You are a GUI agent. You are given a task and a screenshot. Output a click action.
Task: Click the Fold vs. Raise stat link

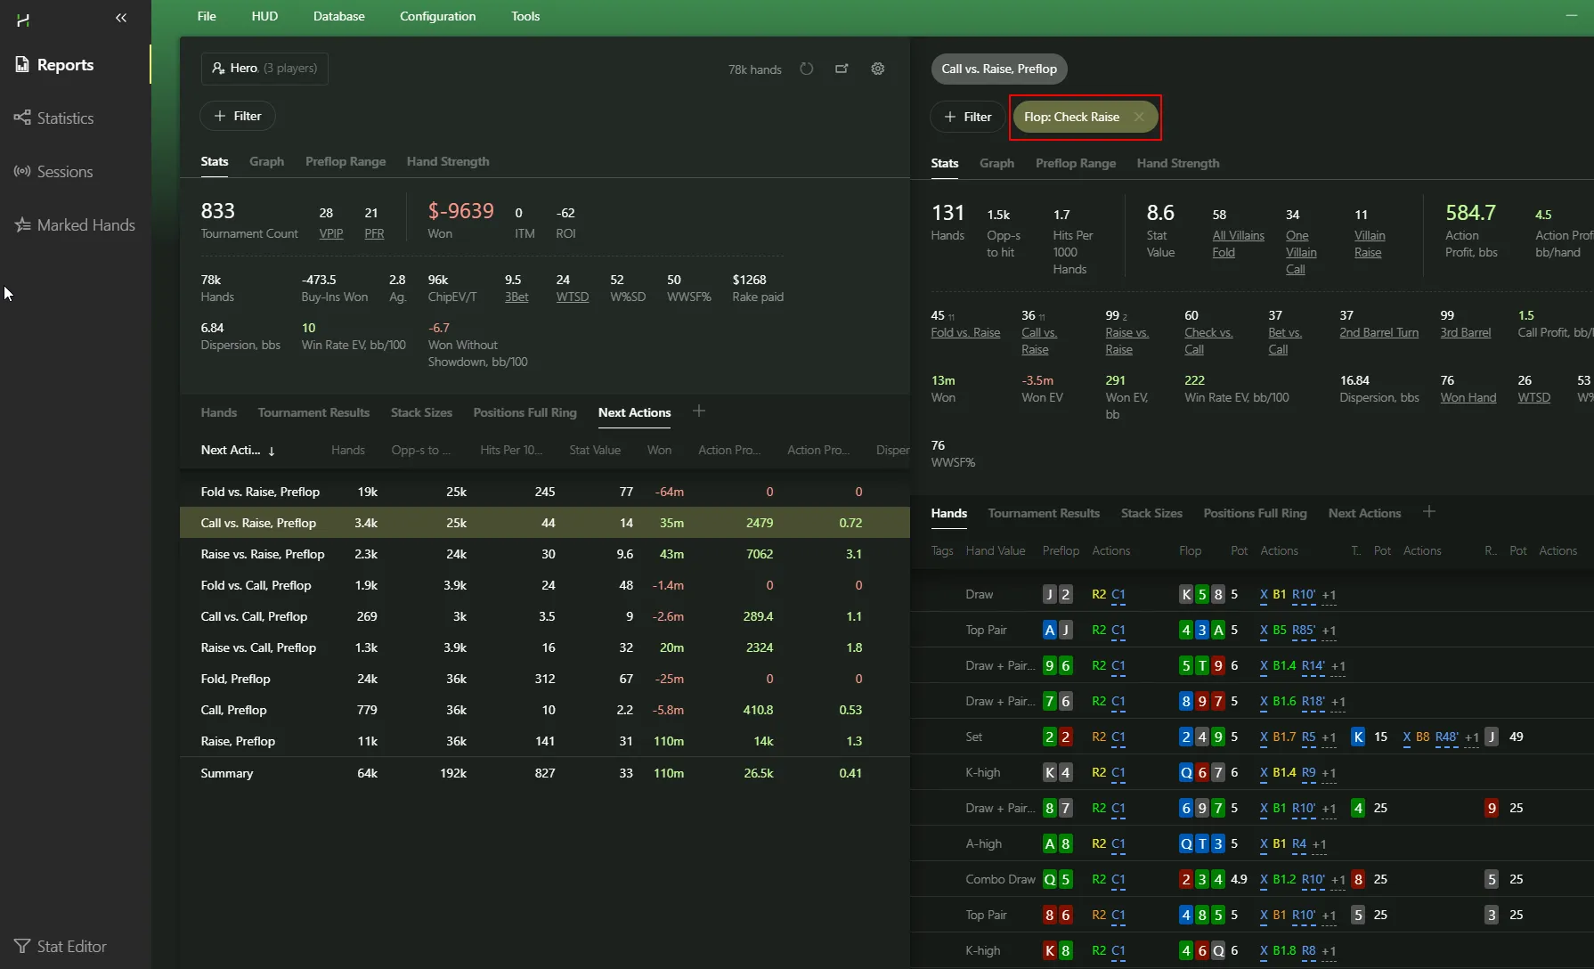[965, 332]
